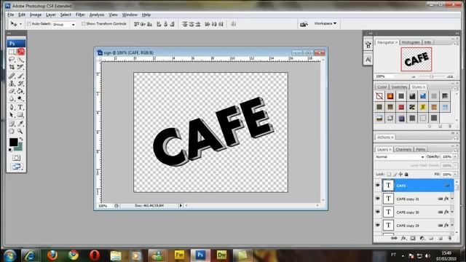Screen dimensions: 466x262
Task: Toggle lock transparent pixels
Action: point(389,175)
